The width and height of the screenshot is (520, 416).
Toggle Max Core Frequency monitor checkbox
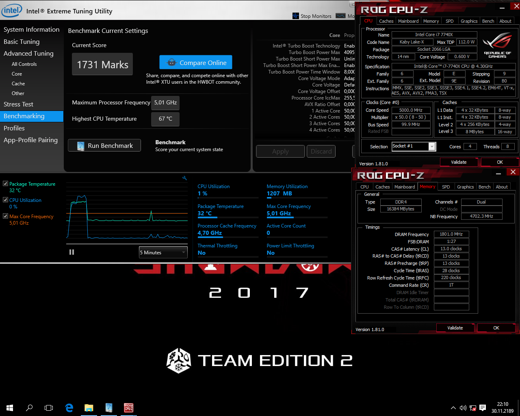[x=5, y=216]
